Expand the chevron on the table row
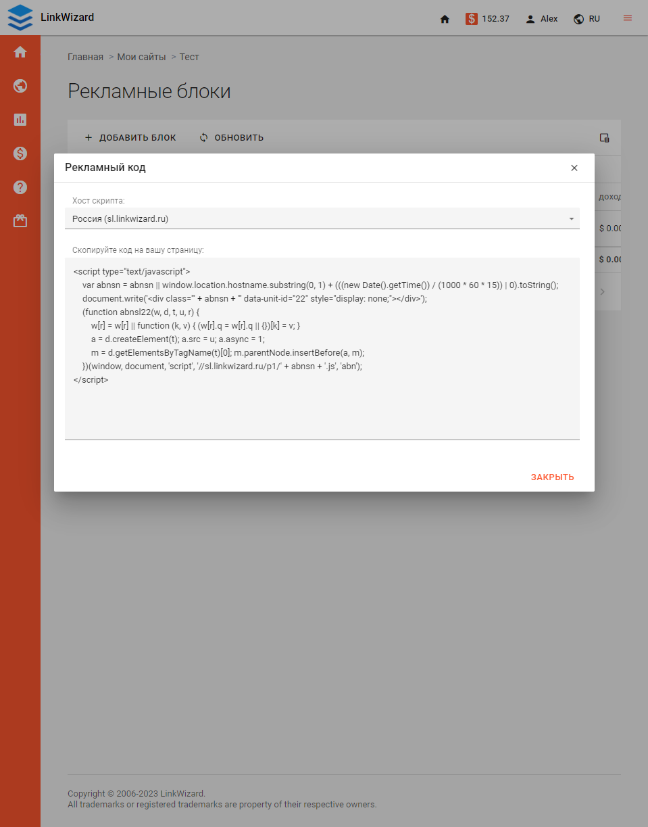648x827 pixels. [x=602, y=291]
